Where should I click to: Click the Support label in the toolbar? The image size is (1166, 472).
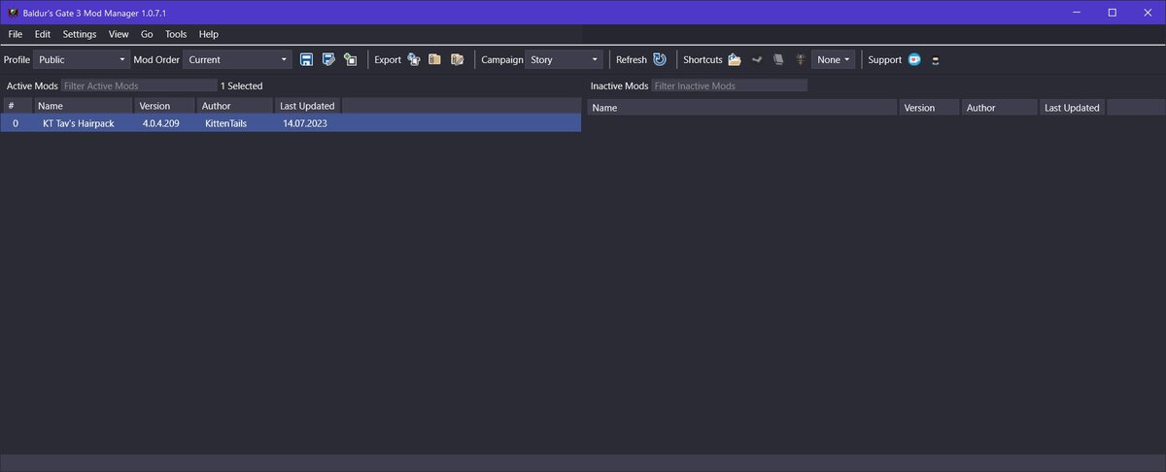click(885, 59)
